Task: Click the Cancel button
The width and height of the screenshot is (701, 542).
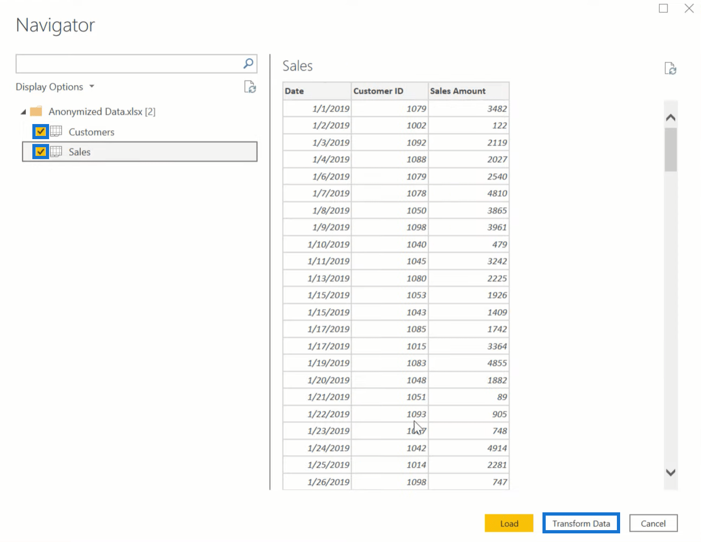Action: coord(653,523)
